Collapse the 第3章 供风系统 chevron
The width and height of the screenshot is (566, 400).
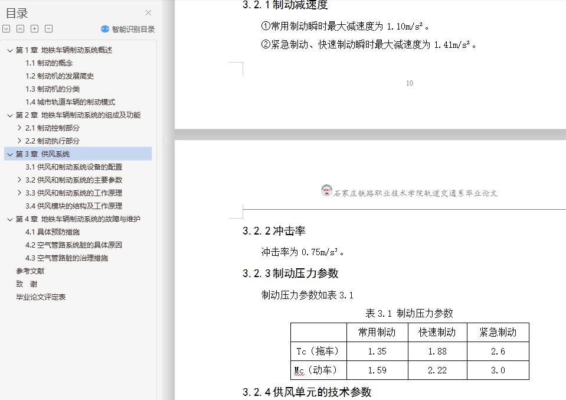[10, 154]
